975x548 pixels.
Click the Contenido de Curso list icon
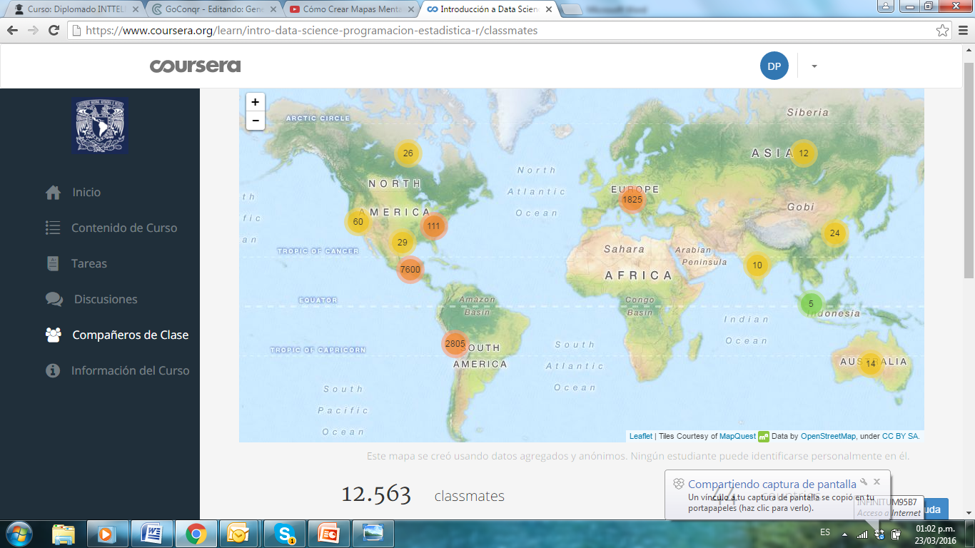(53, 228)
